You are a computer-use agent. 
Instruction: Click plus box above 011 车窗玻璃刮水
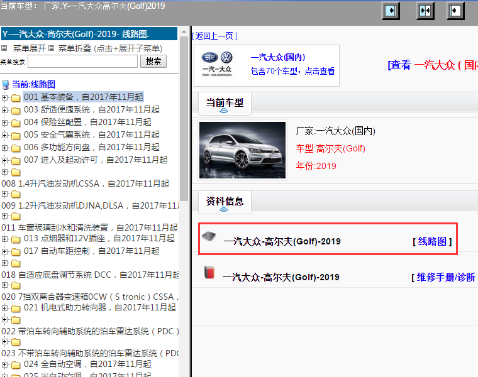[4, 216]
